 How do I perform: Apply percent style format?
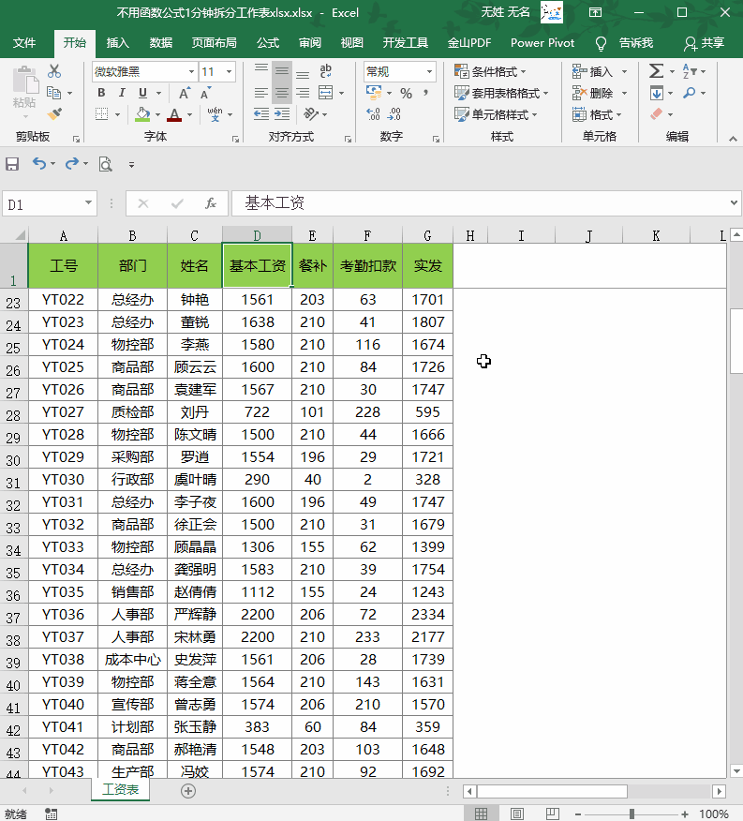pyautogui.click(x=406, y=93)
